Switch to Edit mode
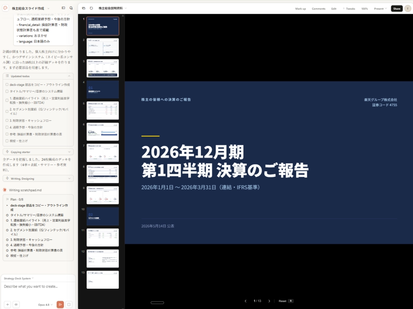Screen dimensions: 413x309 click(x=334, y=9)
